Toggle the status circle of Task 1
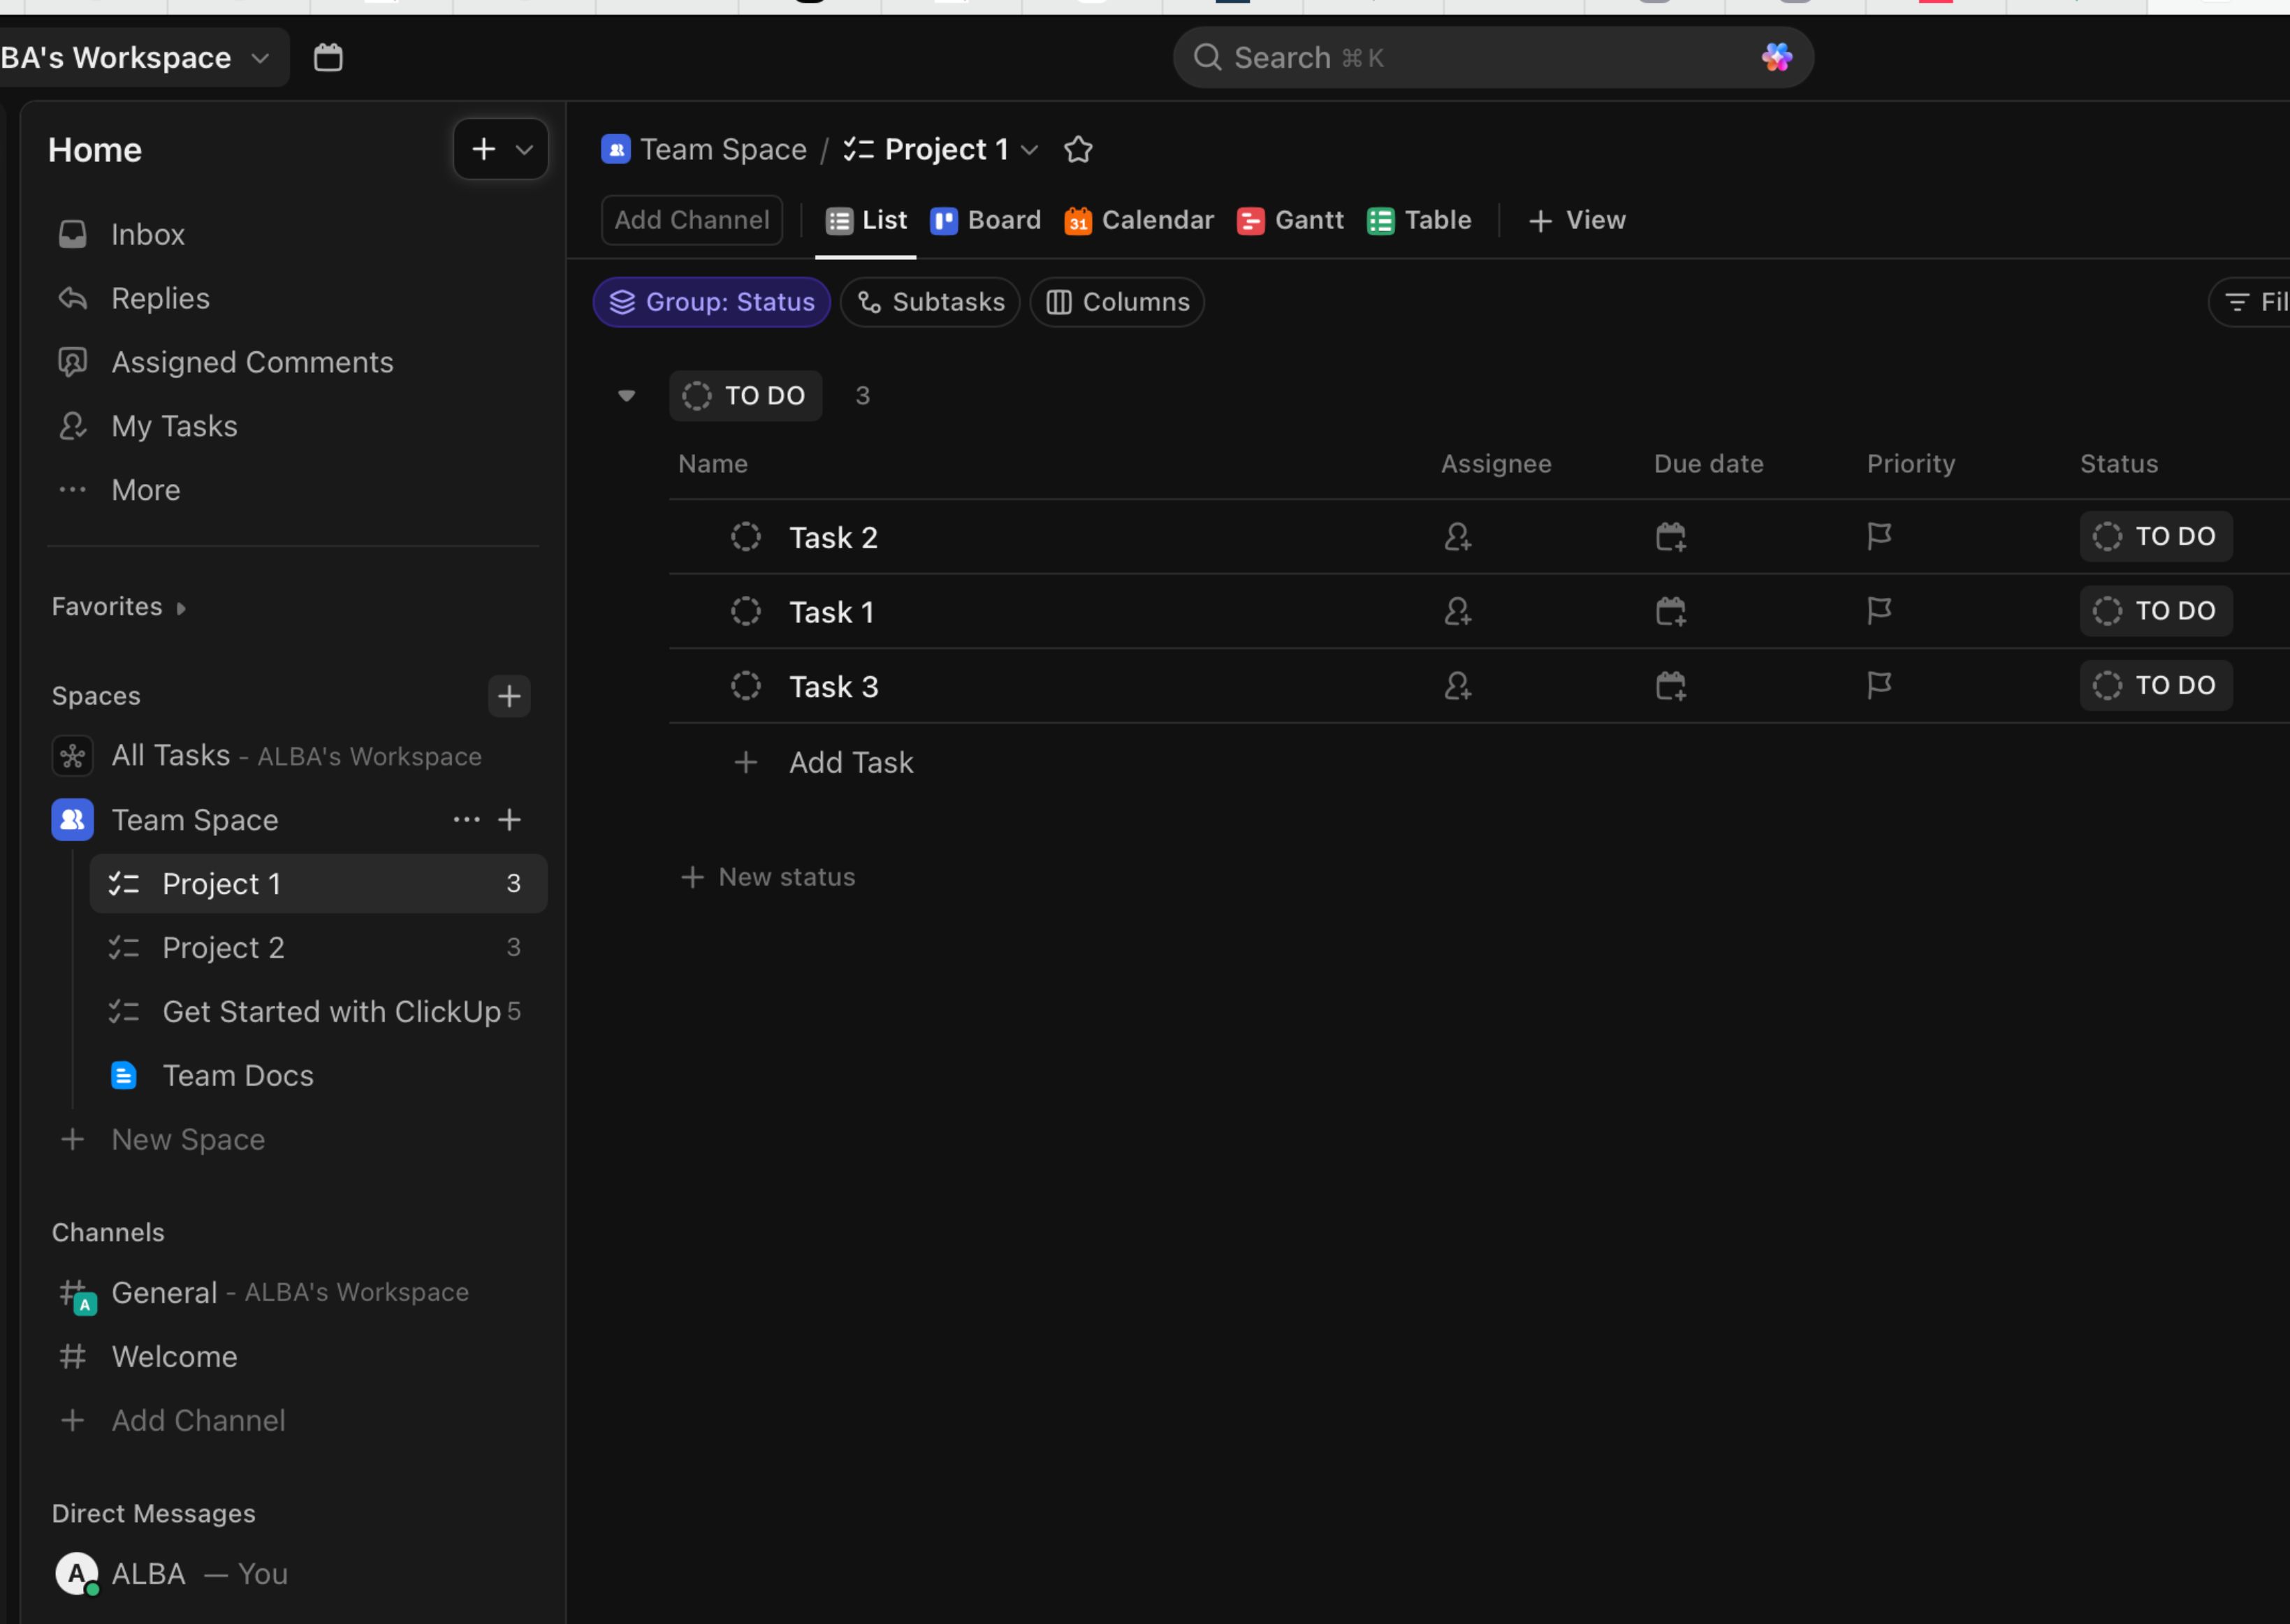The width and height of the screenshot is (2290, 1624). point(745,611)
